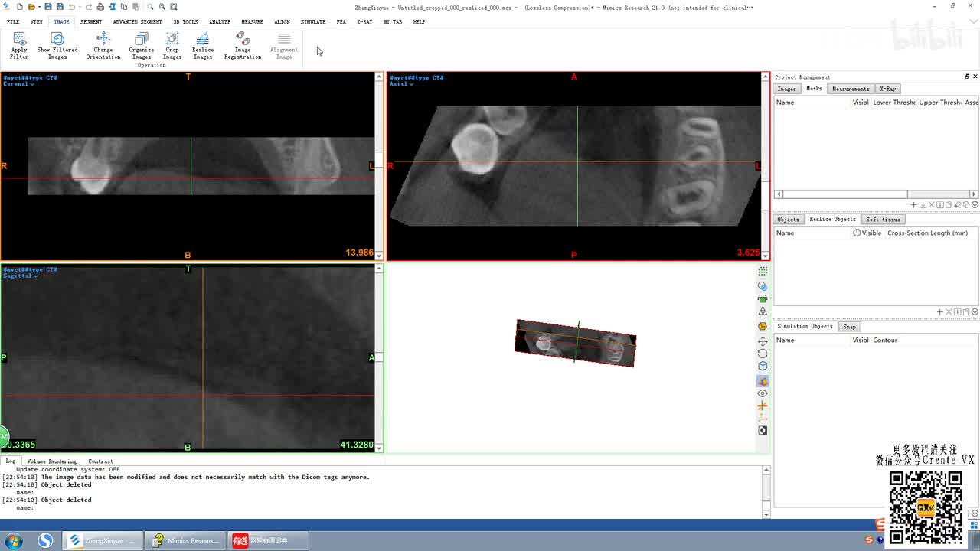Viewport: 980px width, 551px height.
Task: Click the axial view slice scrollbar
Action: pos(766,166)
